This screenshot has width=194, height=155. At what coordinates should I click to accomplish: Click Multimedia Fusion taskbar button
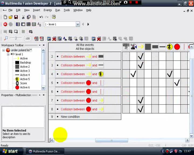pos(45,152)
